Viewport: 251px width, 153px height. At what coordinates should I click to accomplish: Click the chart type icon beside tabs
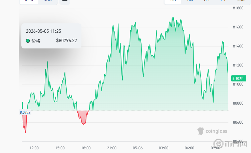65,1
